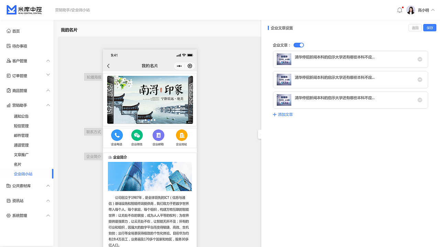The width and height of the screenshot is (440, 247).
Task: Select the 联系方式 section label
Action: pos(94,132)
